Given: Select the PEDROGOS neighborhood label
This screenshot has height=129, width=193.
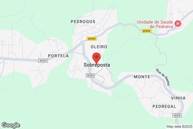Looking at the screenshot, I should [x=83, y=22].
